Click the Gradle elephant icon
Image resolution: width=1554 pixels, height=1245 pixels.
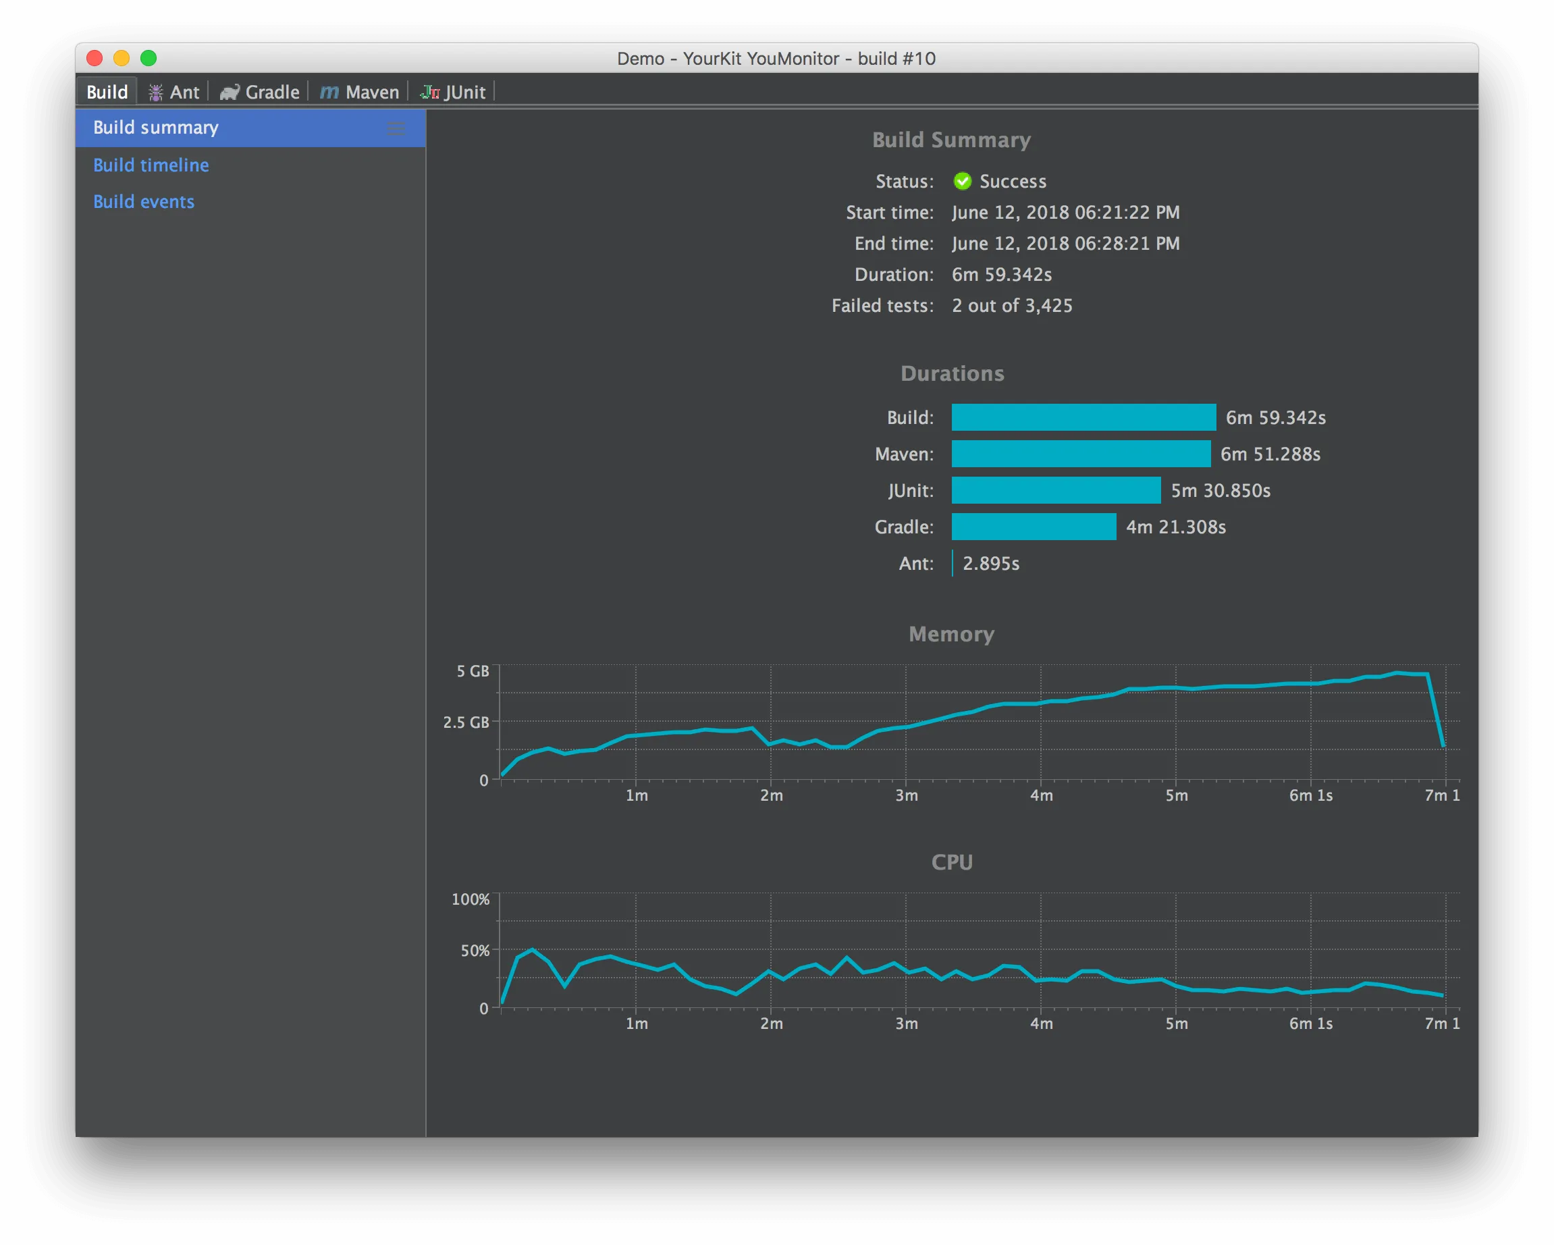(x=230, y=92)
